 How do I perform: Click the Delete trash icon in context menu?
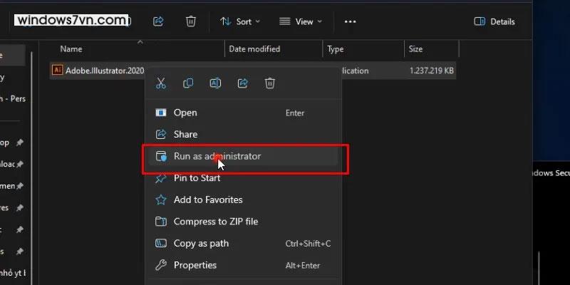[270, 83]
